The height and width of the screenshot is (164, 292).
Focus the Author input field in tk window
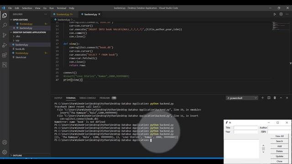pos(279,128)
